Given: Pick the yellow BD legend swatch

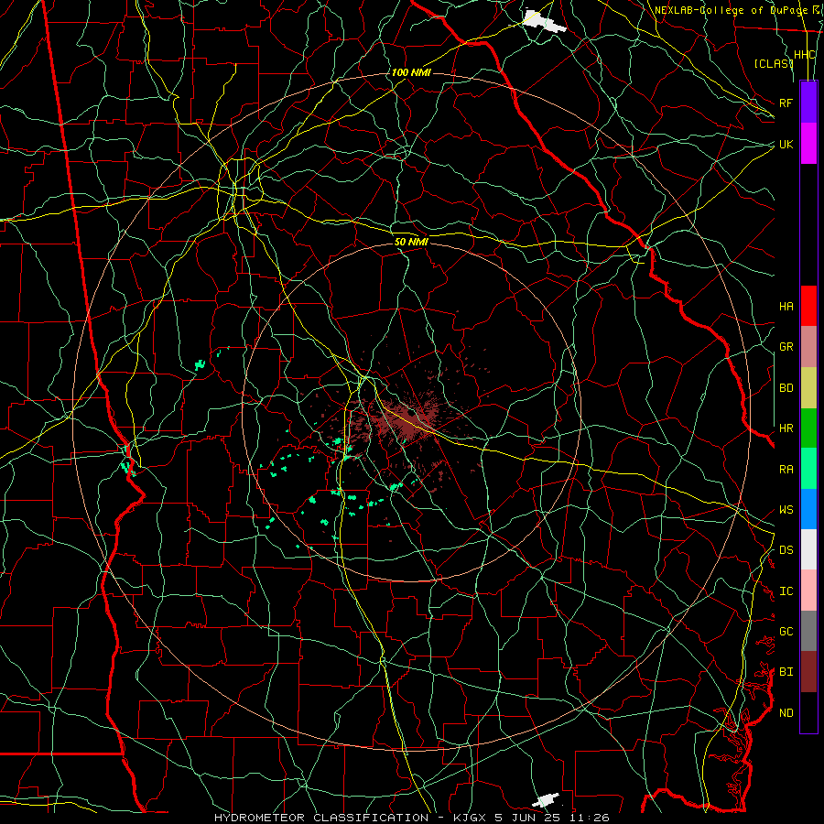Looking at the screenshot, I should (x=808, y=388).
